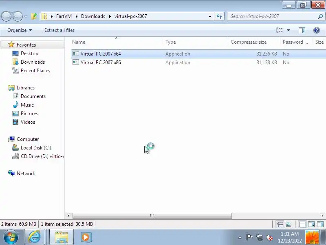
Task: Switch to details view icon in status bar
Action: [280, 224]
